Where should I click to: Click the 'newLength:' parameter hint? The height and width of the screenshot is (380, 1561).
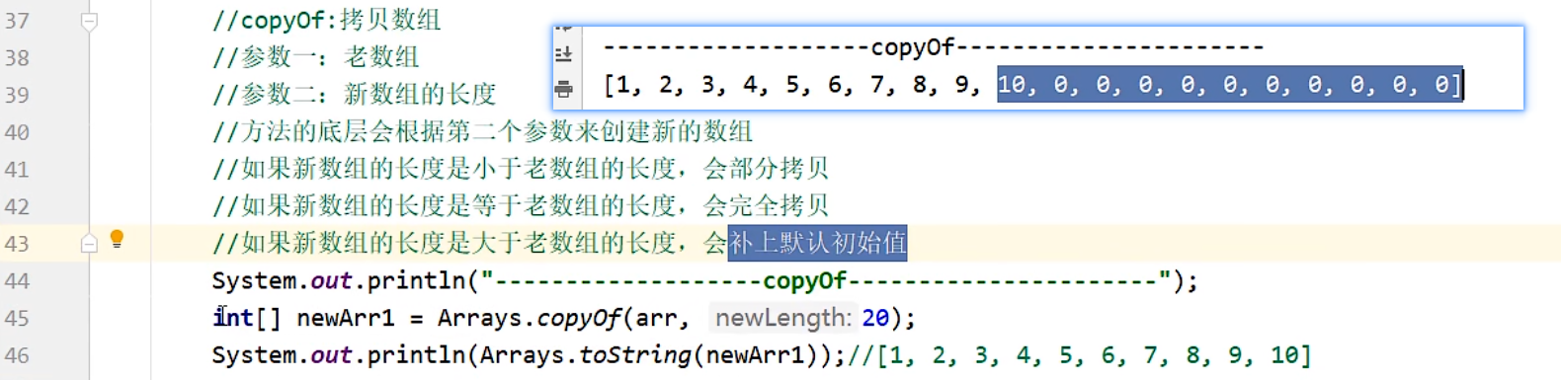[782, 318]
